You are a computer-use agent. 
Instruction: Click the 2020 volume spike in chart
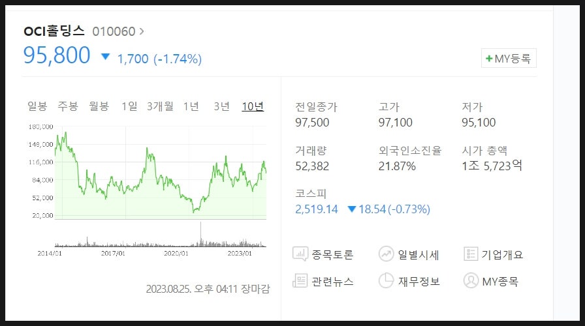pyautogui.click(x=200, y=234)
